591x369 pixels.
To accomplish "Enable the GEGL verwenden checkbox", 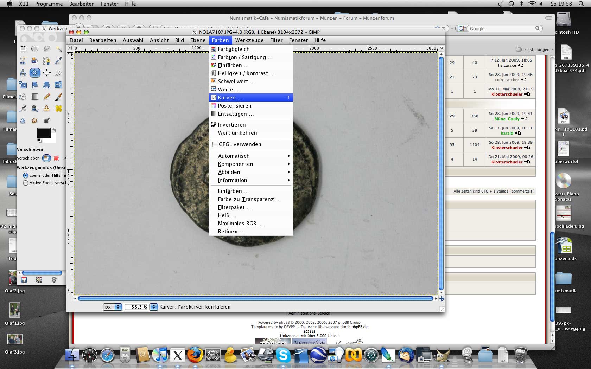I will [215, 144].
